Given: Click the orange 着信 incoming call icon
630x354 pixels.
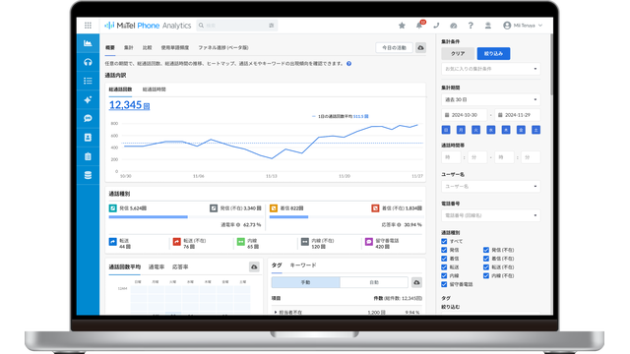Looking at the screenshot, I should coord(274,207).
